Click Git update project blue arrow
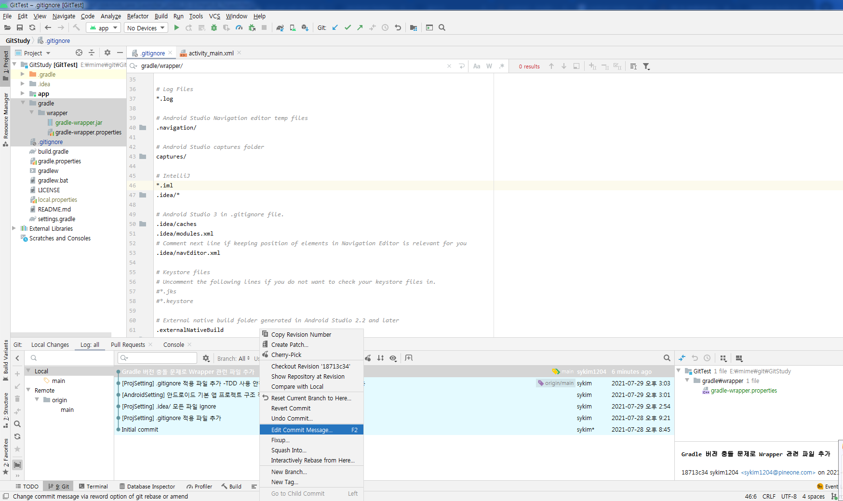Image resolution: width=843 pixels, height=501 pixels. [335, 27]
